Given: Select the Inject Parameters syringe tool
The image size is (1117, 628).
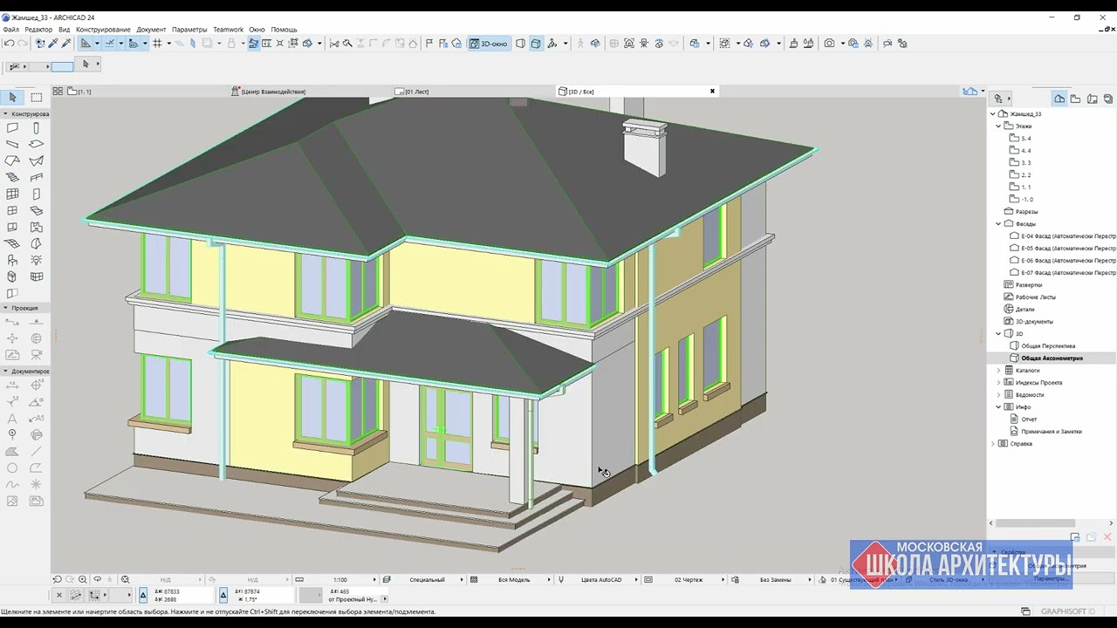Looking at the screenshot, I should (x=66, y=44).
